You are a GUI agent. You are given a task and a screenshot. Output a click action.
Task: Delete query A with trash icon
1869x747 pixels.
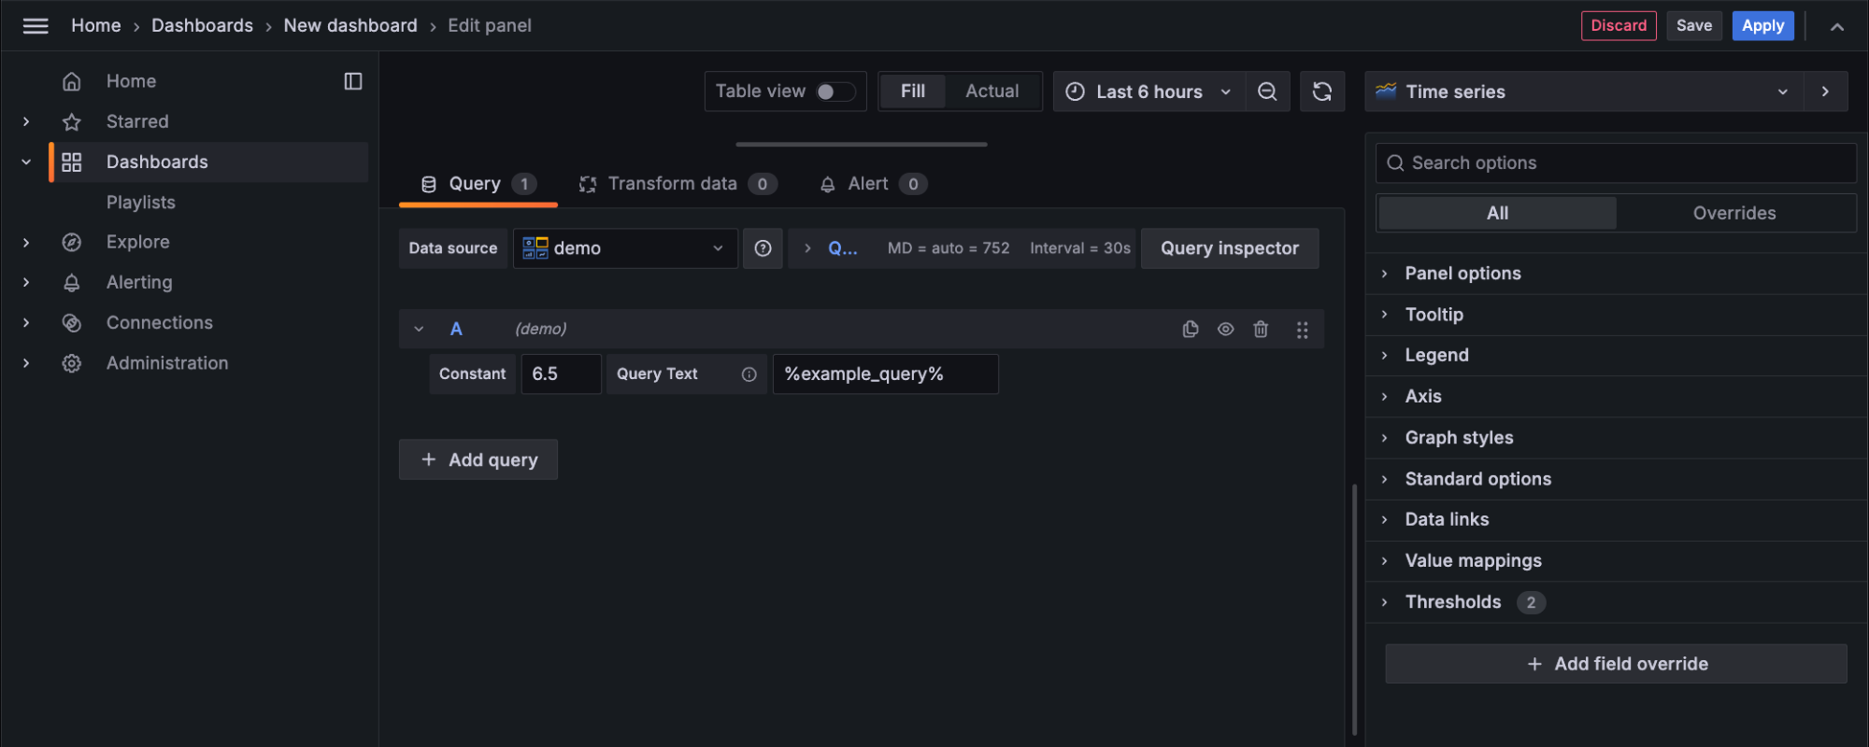(x=1261, y=329)
